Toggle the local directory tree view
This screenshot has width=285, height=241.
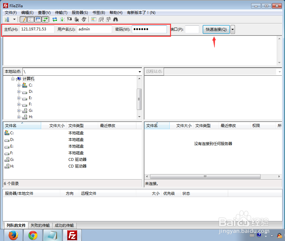[31, 19]
